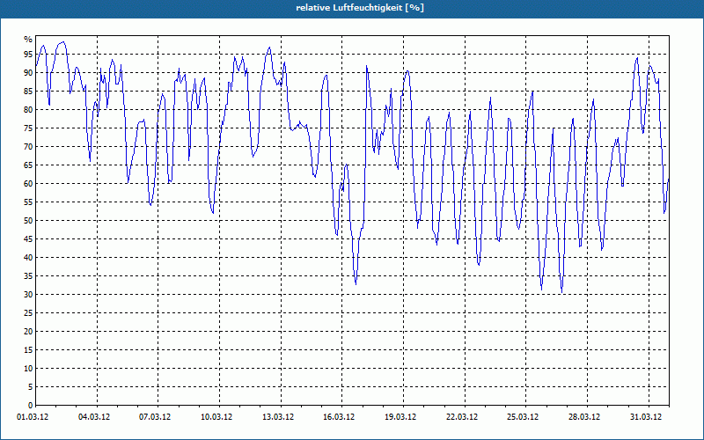Click the y-axis value 20
This screenshot has height=440, width=704.
point(28,332)
